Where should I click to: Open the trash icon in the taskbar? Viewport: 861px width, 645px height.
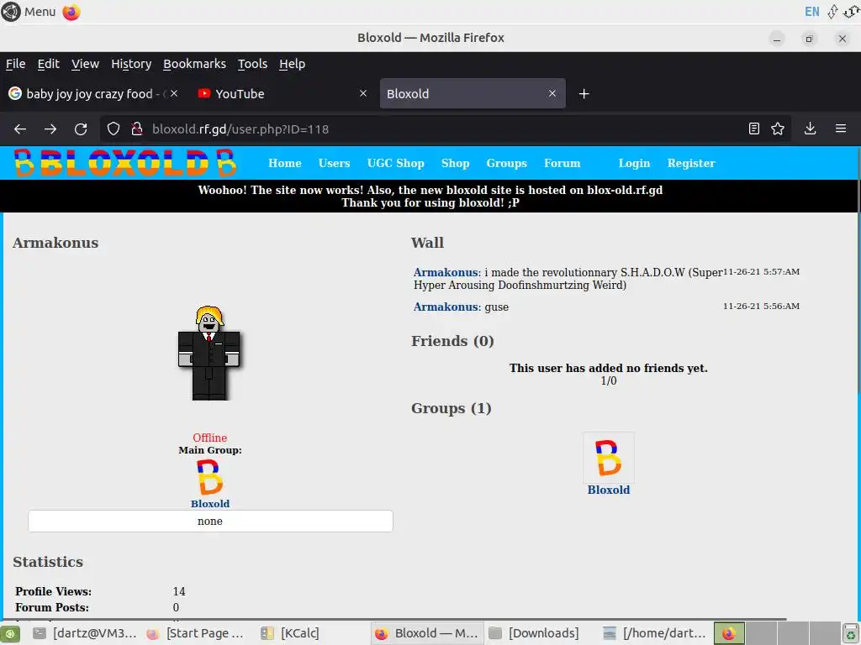pyautogui.click(x=851, y=633)
